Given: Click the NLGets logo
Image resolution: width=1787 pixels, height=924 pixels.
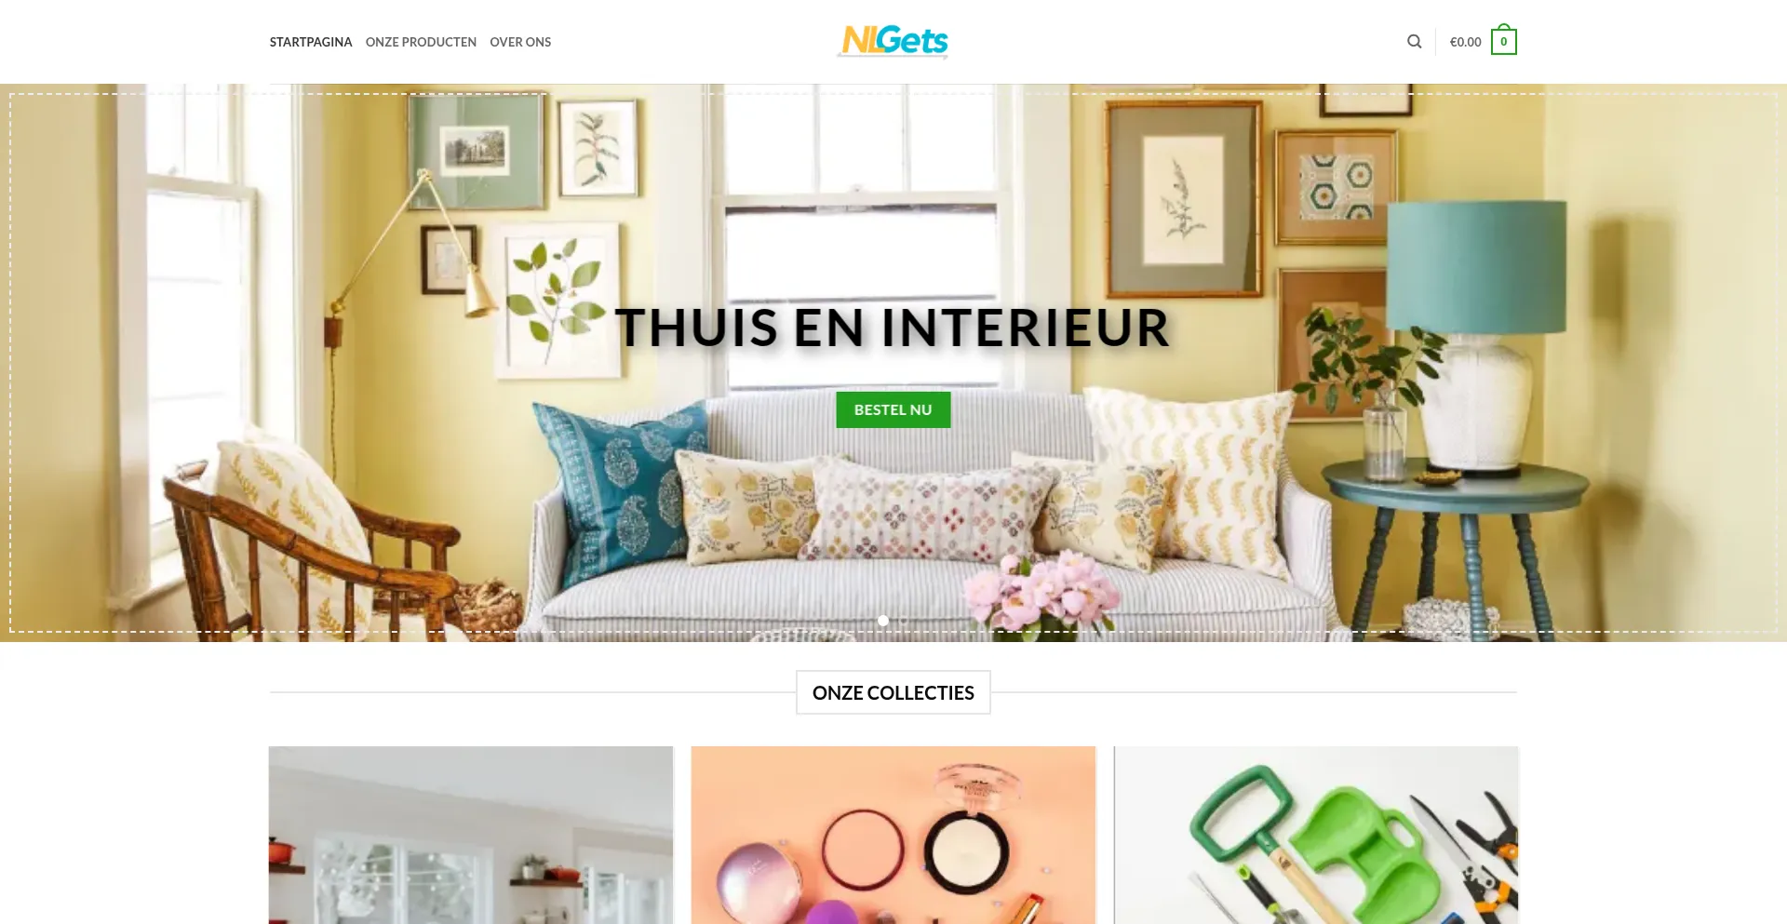Looking at the screenshot, I should (x=893, y=41).
